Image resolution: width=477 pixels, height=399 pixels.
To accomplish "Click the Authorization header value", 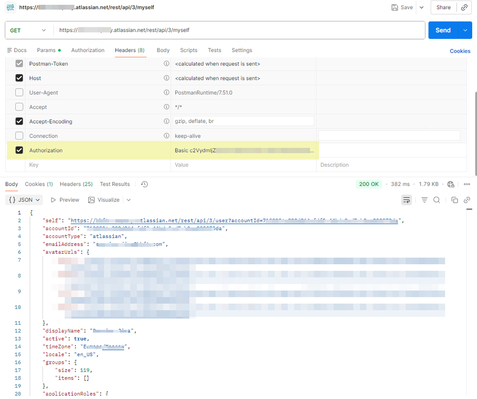I will click(244, 151).
